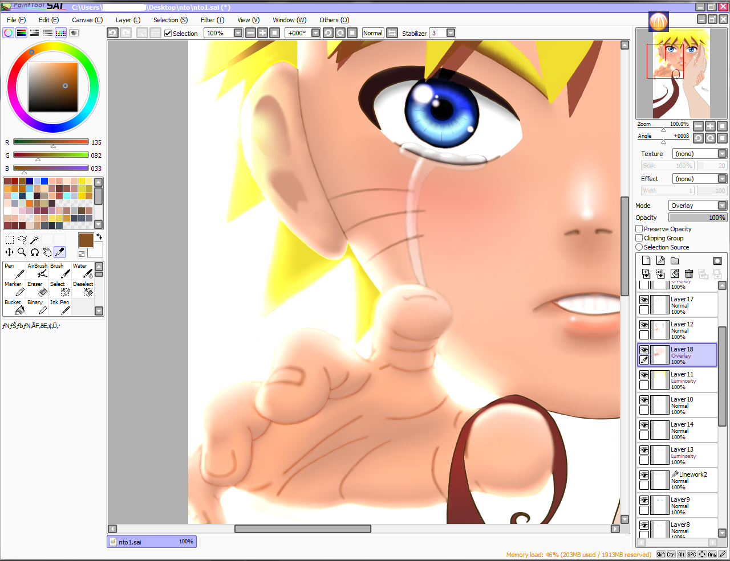Click the red R channel slider
This screenshot has height=561, width=730.
51,142
